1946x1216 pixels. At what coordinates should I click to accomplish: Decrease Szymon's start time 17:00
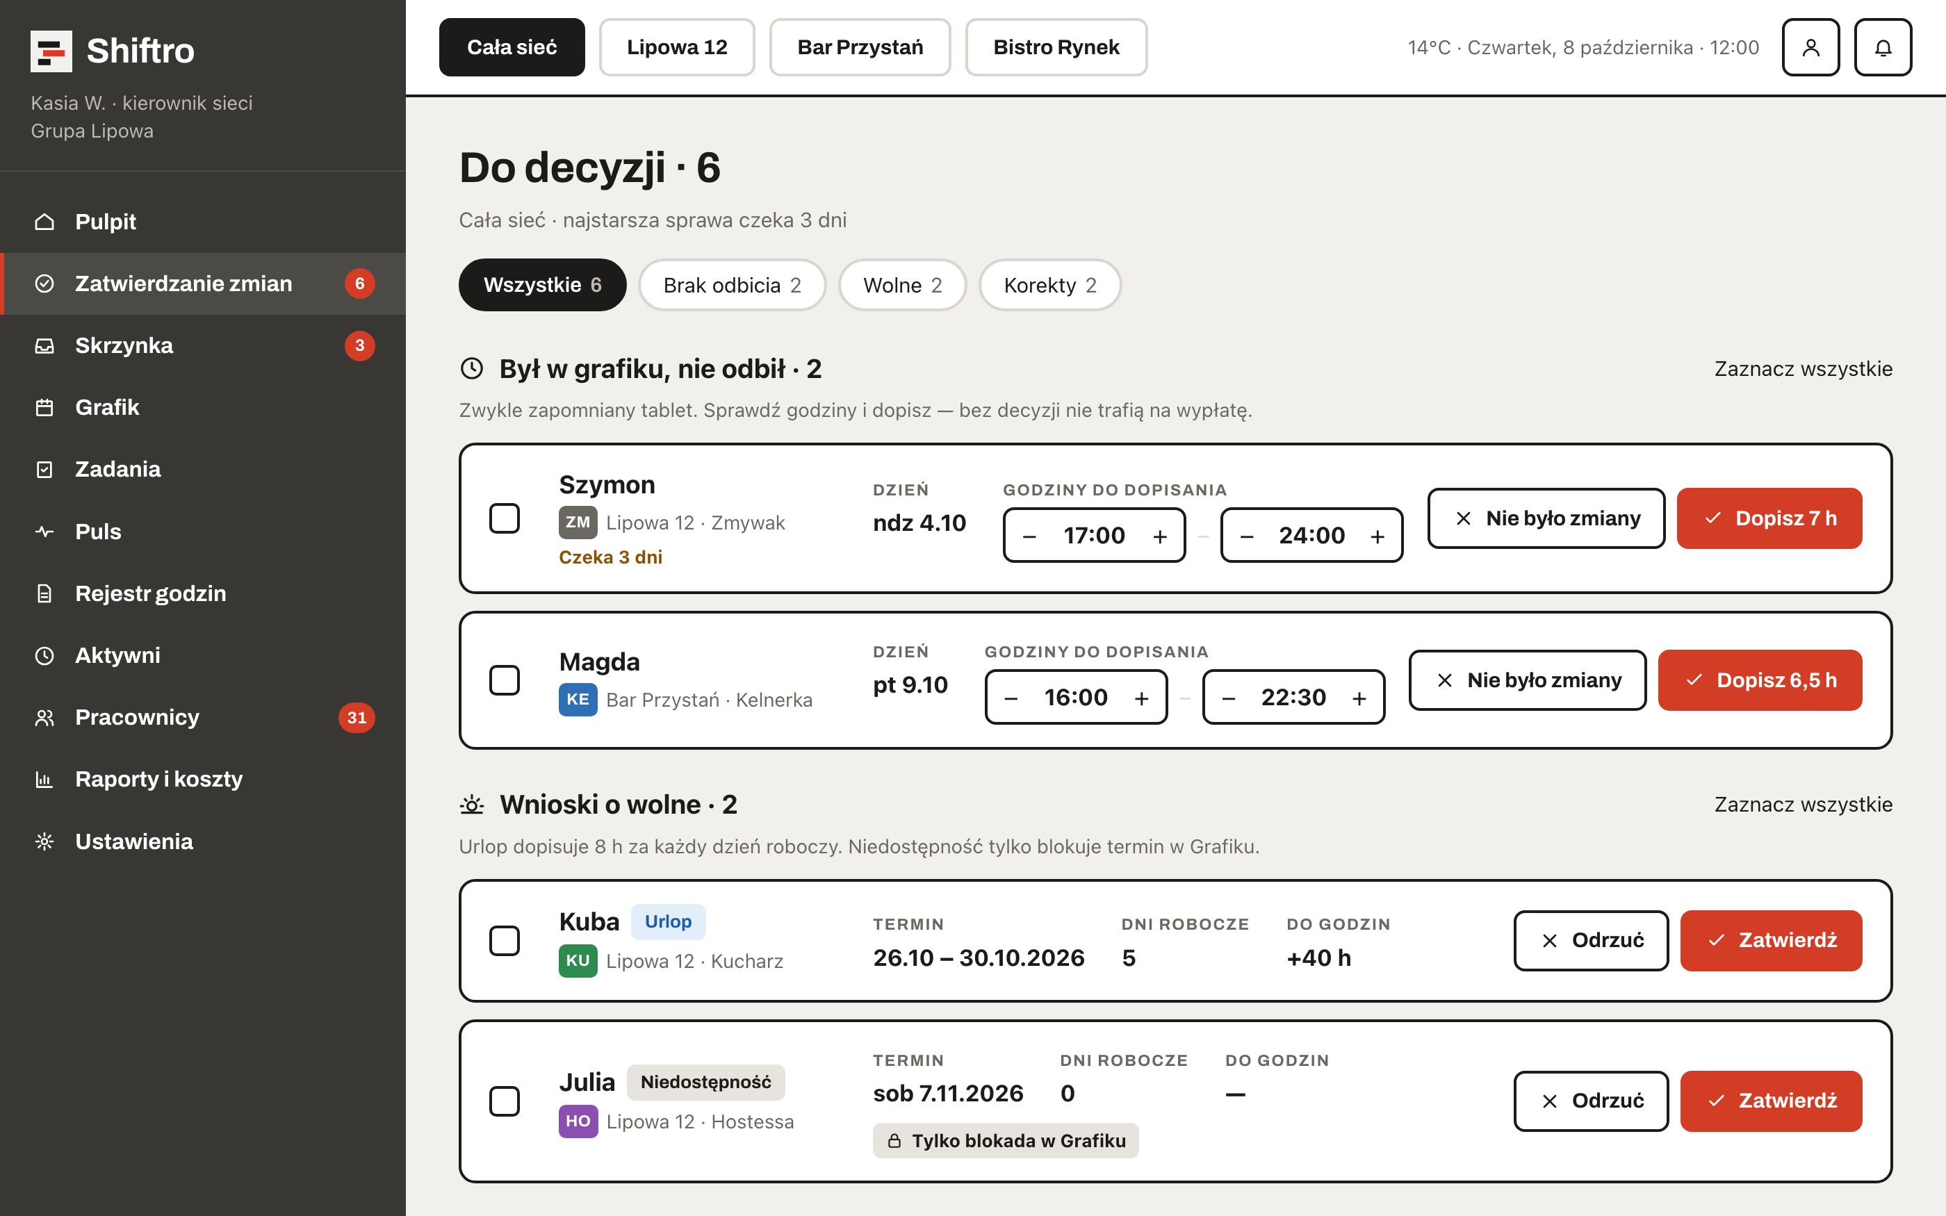coord(1029,536)
